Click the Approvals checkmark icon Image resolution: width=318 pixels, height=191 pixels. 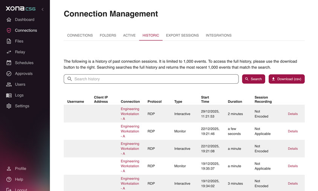click(x=9, y=74)
